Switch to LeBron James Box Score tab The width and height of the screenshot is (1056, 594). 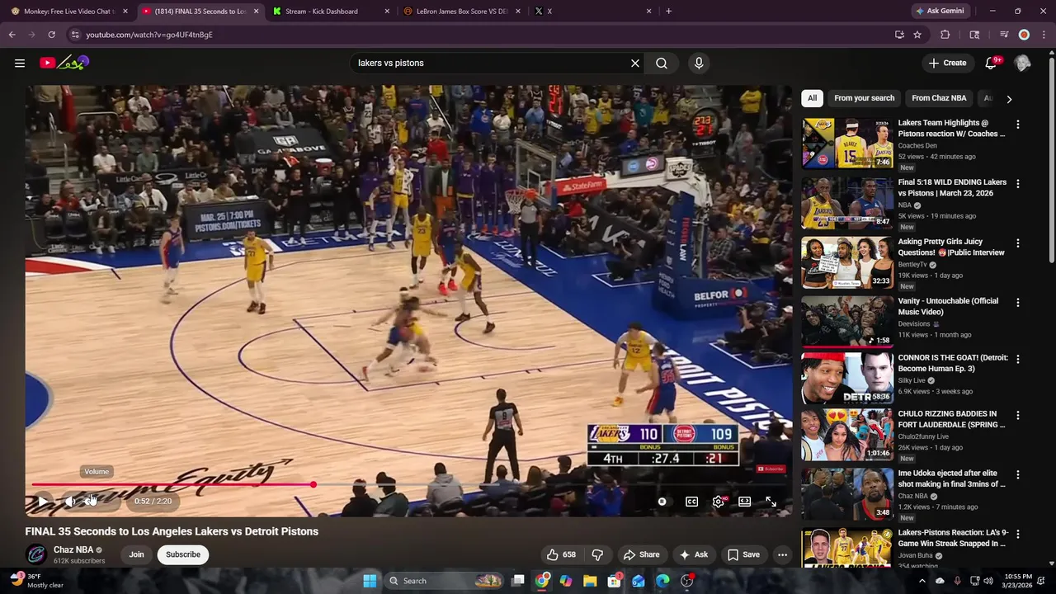click(462, 12)
